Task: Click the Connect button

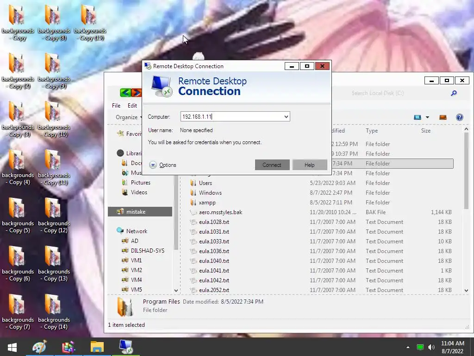Action: point(272,165)
